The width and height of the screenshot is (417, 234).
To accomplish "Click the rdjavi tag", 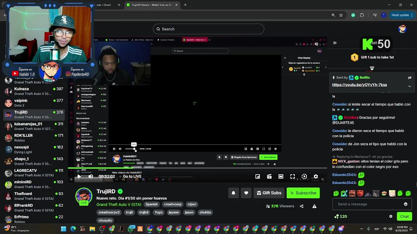I will tap(192, 204).
